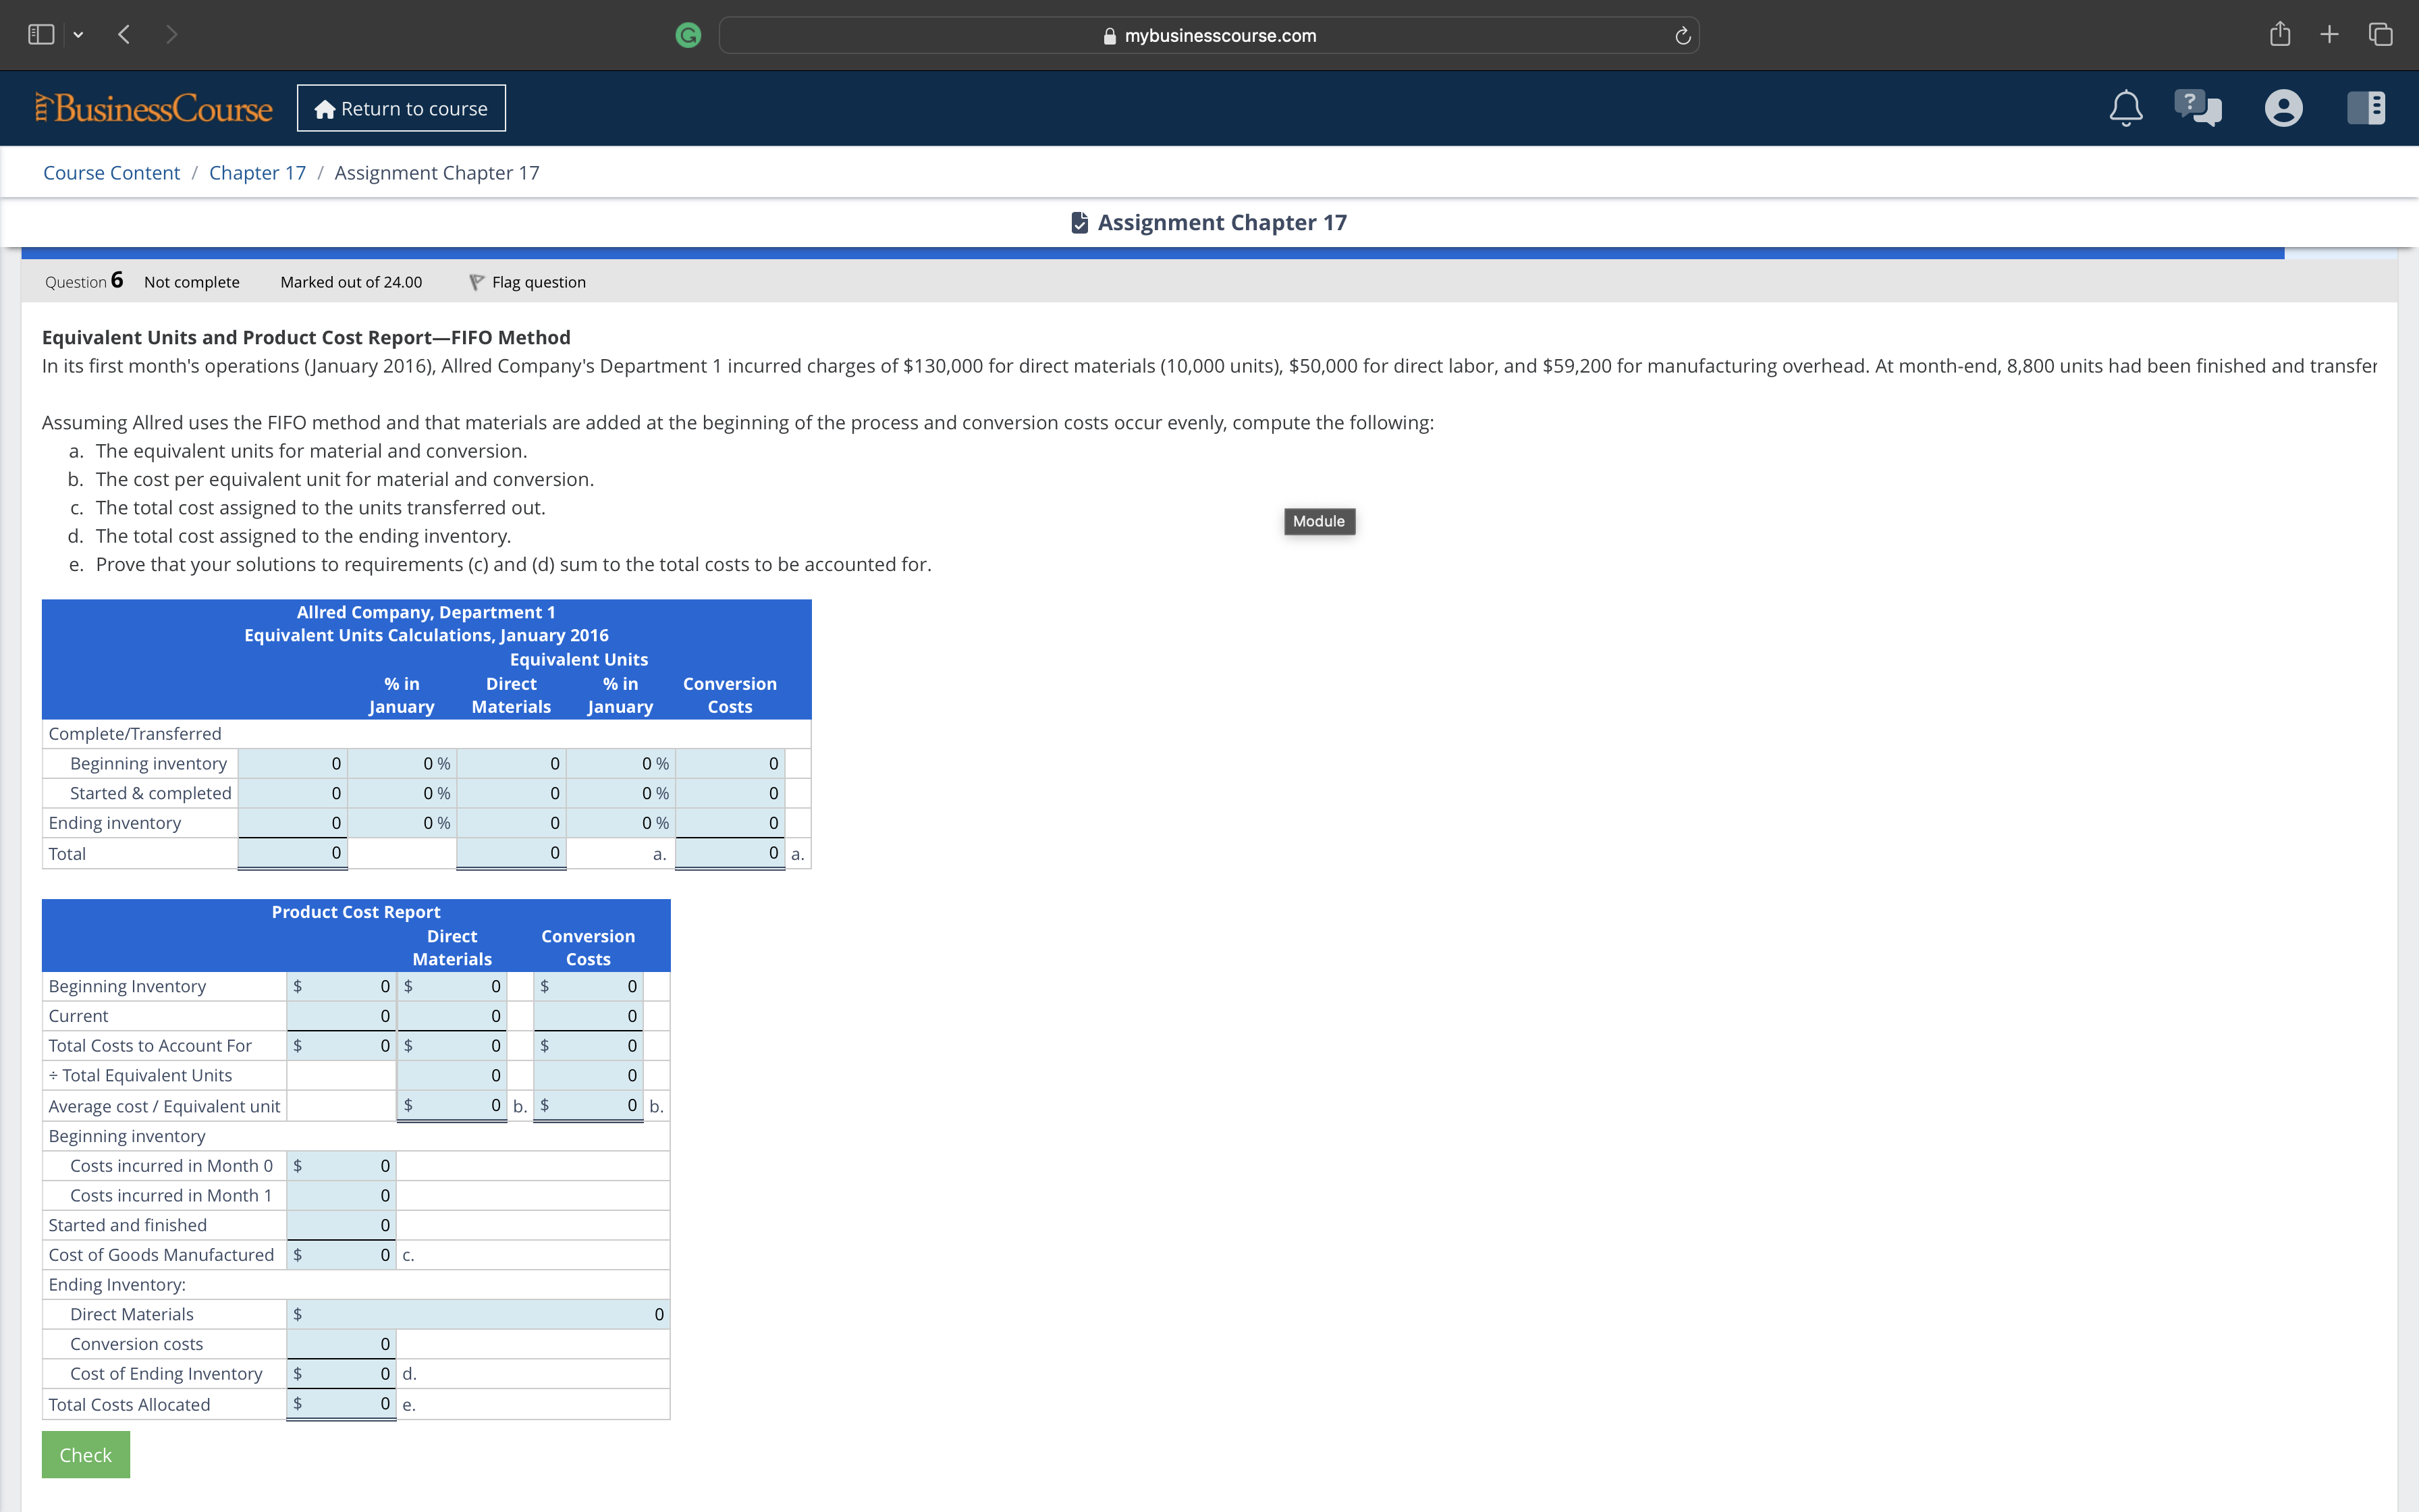The height and width of the screenshot is (1512, 2419).
Task: Click Cost of Goods Manufactured input
Action: tap(341, 1255)
